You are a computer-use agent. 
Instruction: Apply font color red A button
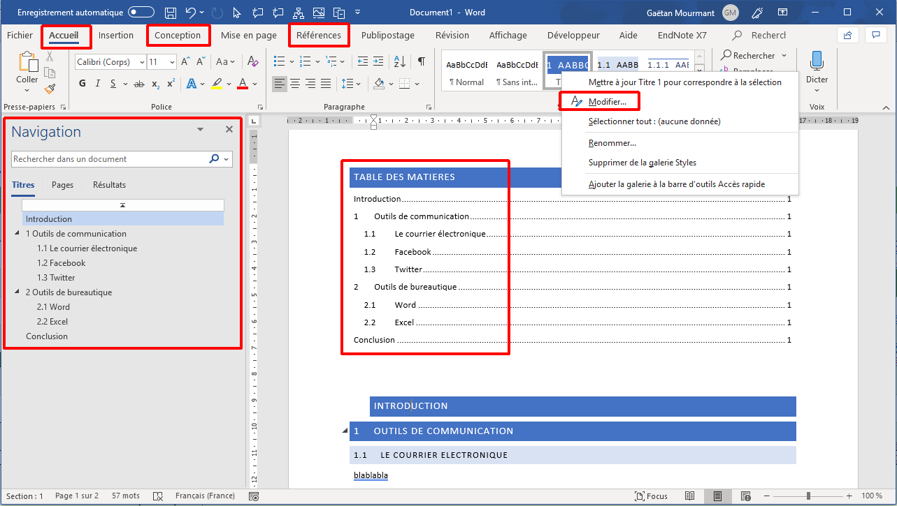click(243, 84)
